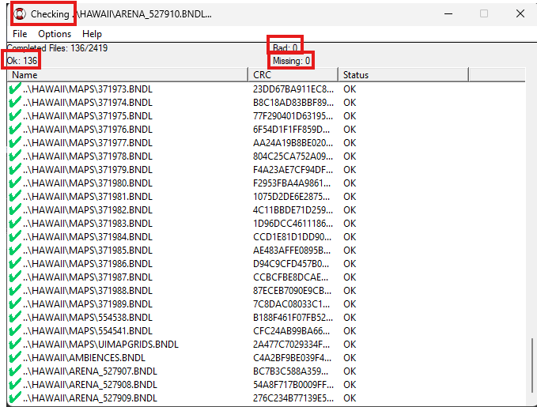Image resolution: width=537 pixels, height=407 pixels.
Task: Select file name ..\HAWAII\MAPS\554538.BNDL
Action: pos(88,318)
